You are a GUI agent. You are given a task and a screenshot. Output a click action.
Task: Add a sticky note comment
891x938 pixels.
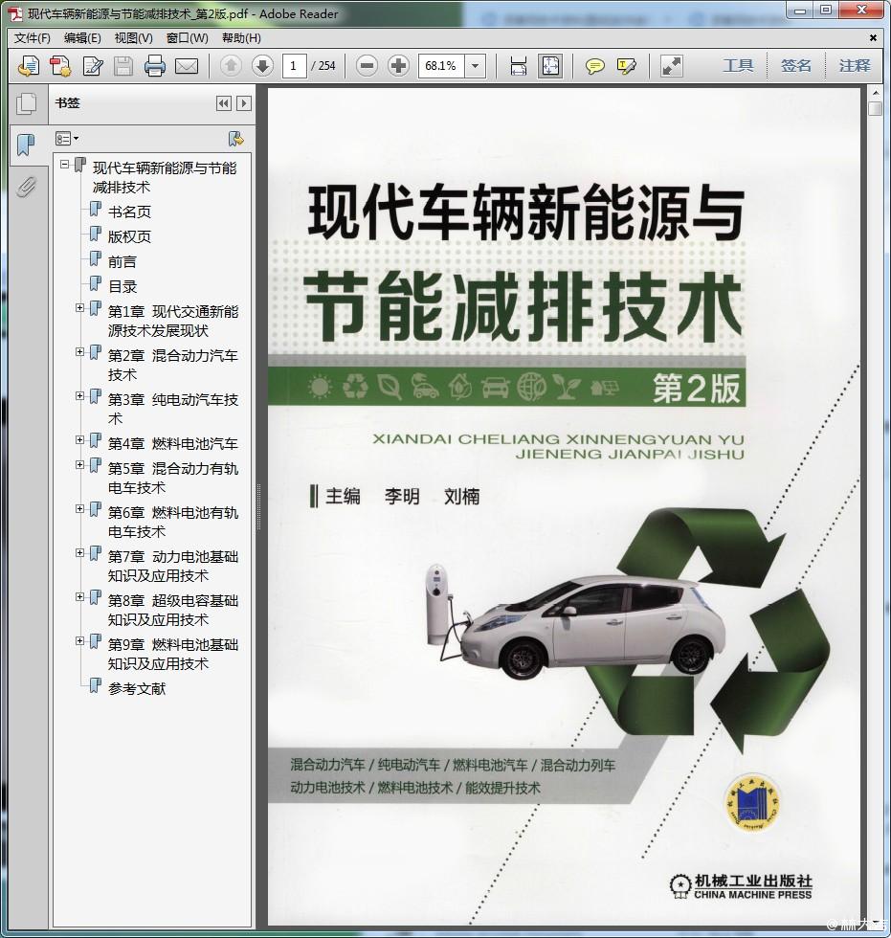tap(595, 66)
